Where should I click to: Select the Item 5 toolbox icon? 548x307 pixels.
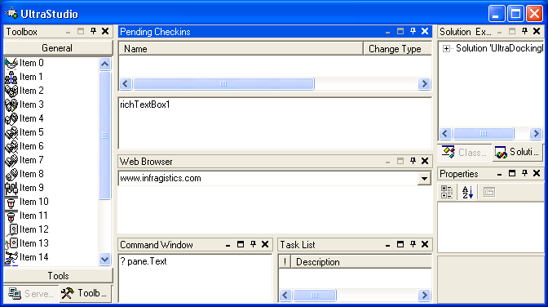[11, 132]
